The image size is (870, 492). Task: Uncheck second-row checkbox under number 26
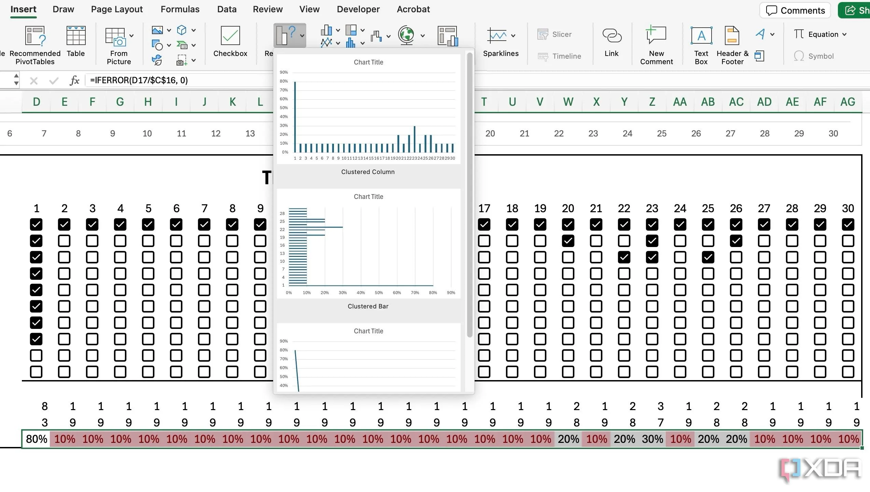736,241
